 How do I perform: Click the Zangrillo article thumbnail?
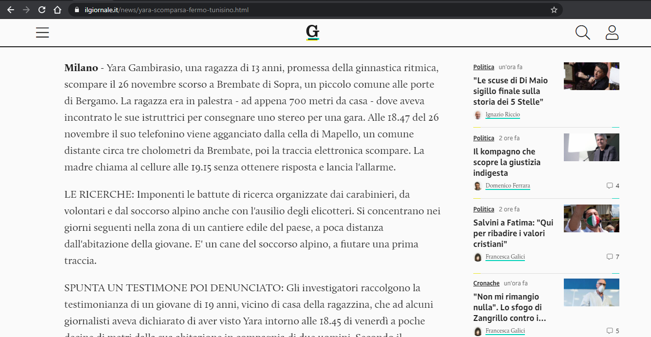point(591,292)
